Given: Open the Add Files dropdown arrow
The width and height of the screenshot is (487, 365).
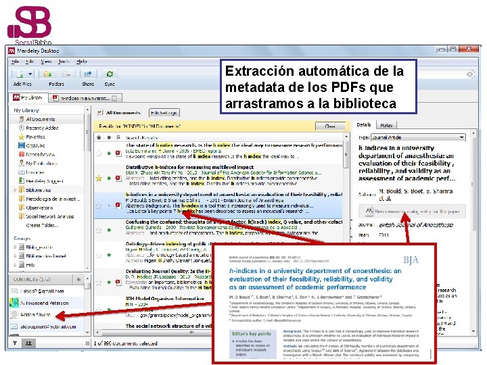Looking at the screenshot, I should point(30,74).
